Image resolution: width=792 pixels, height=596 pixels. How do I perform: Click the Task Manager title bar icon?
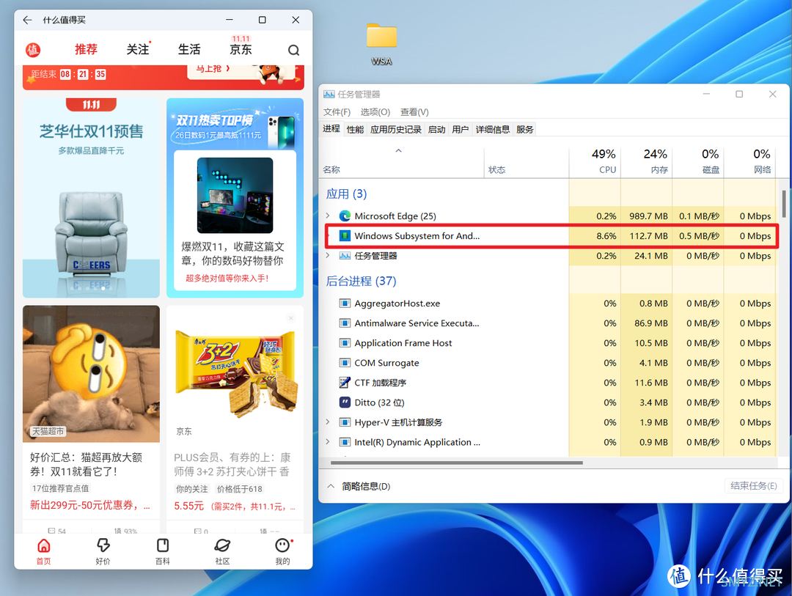329,95
